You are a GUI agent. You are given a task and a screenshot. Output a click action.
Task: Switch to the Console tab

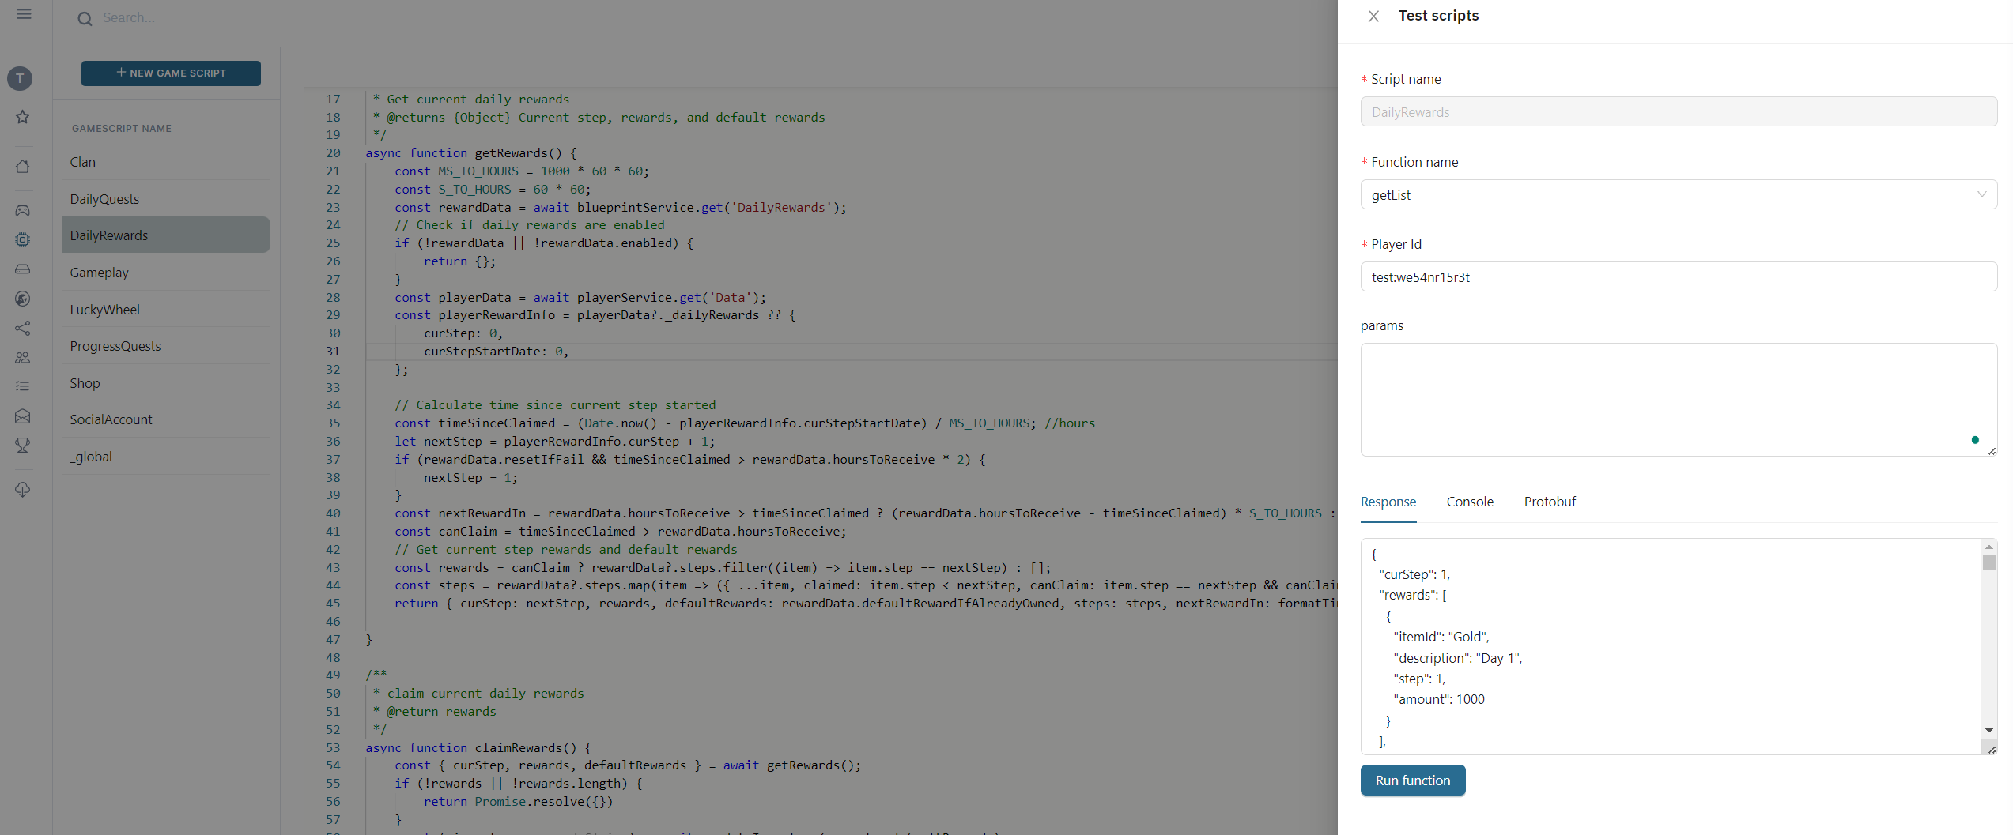(1470, 502)
